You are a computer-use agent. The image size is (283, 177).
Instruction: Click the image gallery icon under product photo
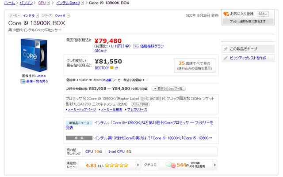click(x=23, y=81)
